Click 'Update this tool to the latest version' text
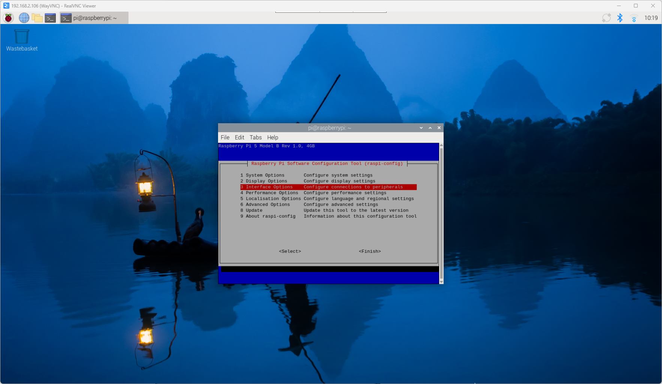This screenshot has height=384, width=662. pyautogui.click(x=356, y=210)
